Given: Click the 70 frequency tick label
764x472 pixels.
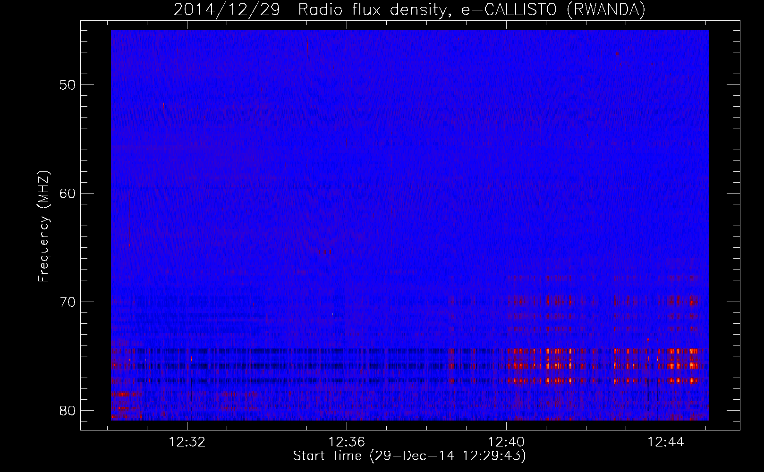Looking at the screenshot, I should [68, 302].
